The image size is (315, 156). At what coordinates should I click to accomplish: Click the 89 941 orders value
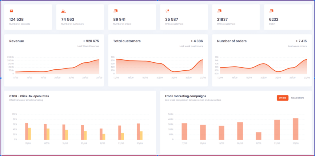(119, 19)
